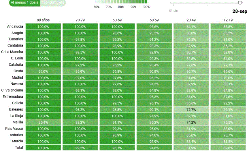Viewport: 249px width, 155px height.
Task: Click the País Vasco row label
Action: click(x=15, y=129)
